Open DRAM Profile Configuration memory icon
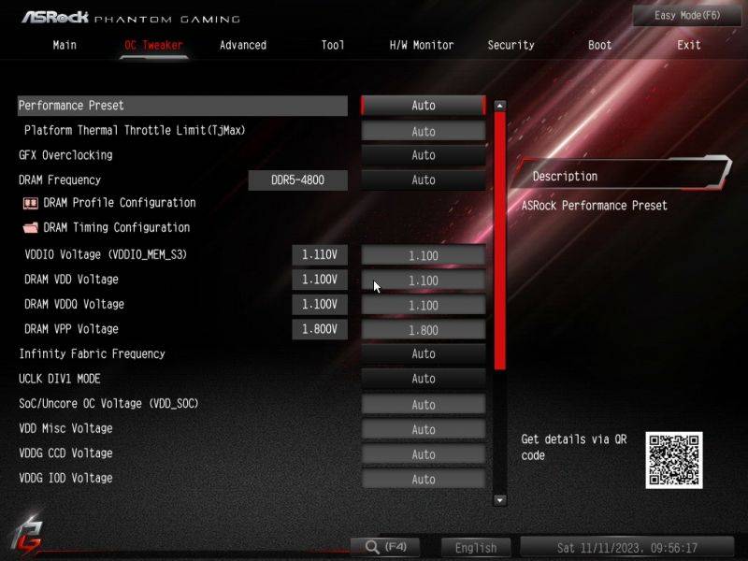Screen dimensions: 748x561 [30, 203]
